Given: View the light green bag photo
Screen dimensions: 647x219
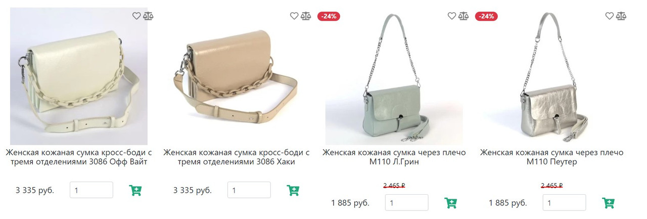Looking at the screenshot, I should [x=394, y=76].
